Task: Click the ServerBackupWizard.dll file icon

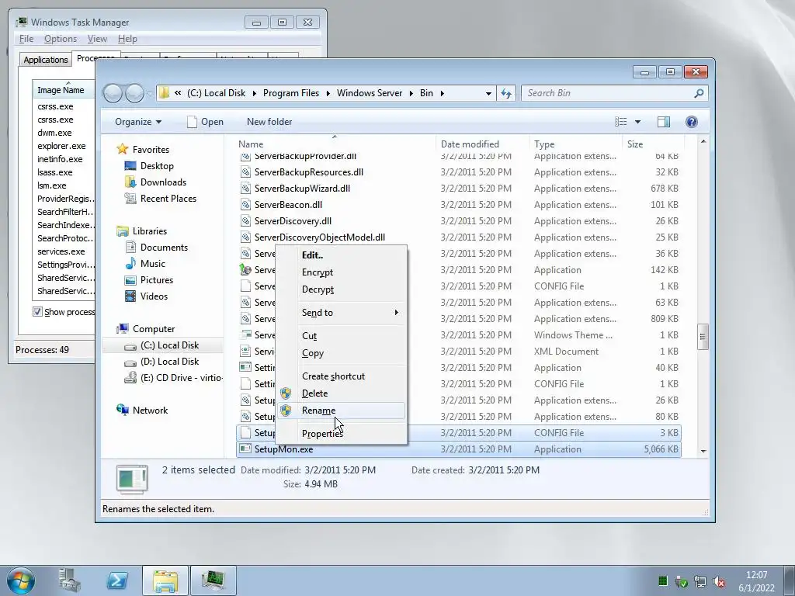Action: (x=245, y=189)
